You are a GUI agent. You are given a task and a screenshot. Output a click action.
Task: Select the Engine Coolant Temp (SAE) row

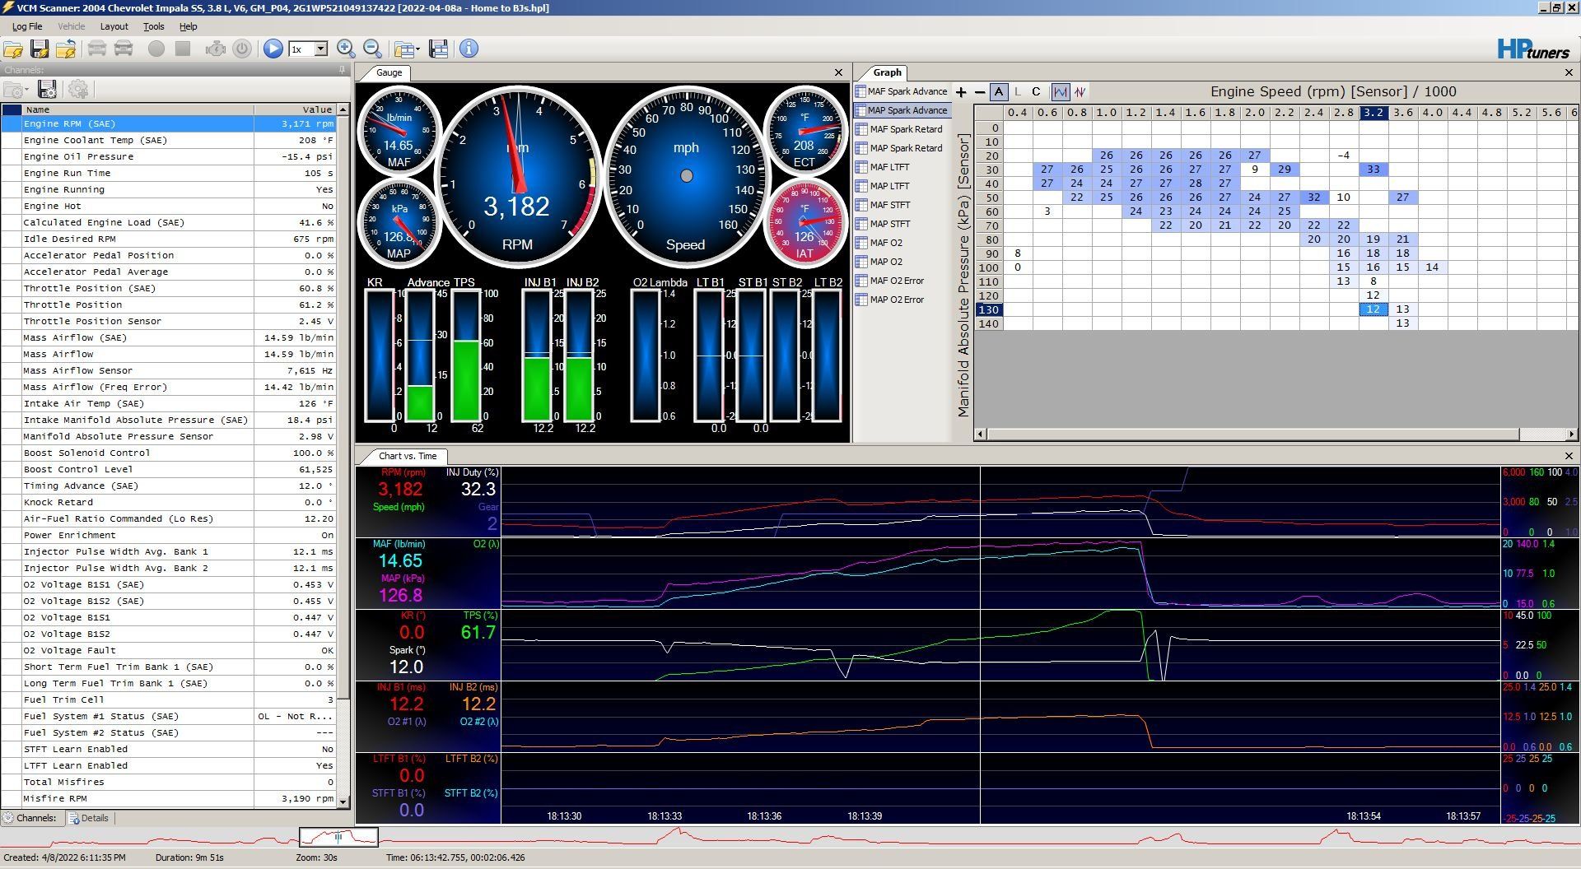pos(169,140)
